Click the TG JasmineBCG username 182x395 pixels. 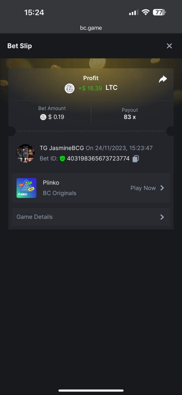[x=62, y=148]
